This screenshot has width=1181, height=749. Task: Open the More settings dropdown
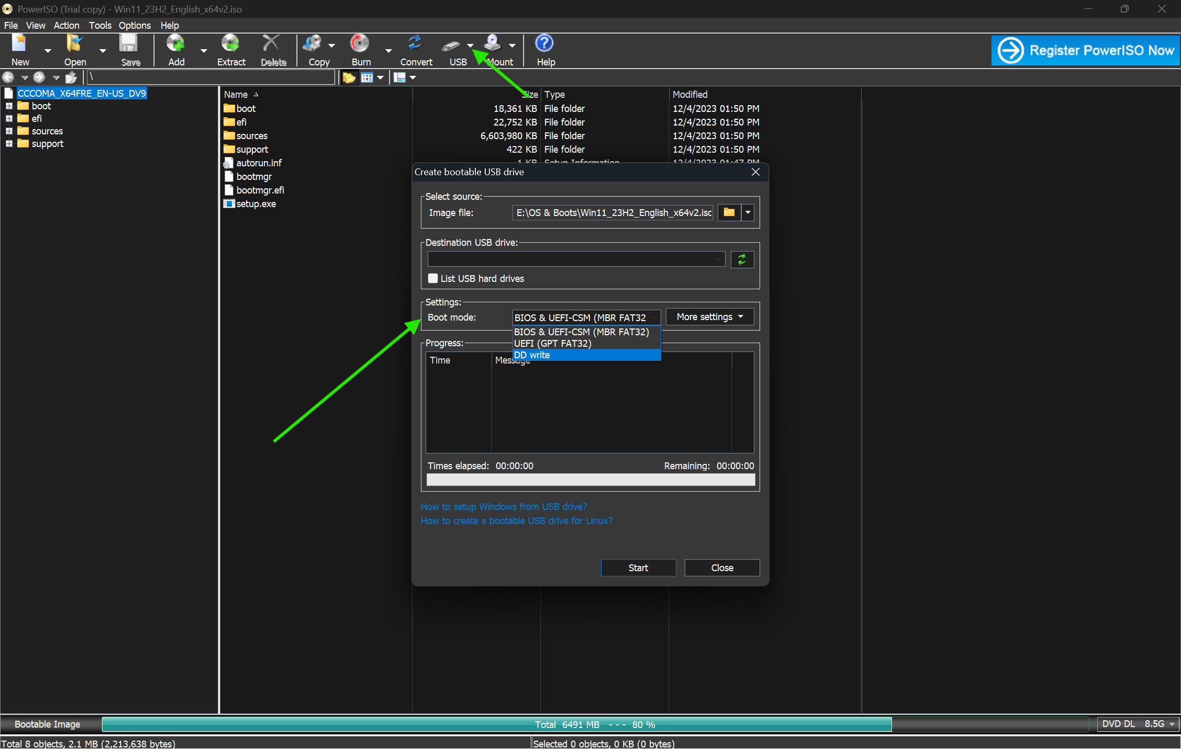[709, 317]
